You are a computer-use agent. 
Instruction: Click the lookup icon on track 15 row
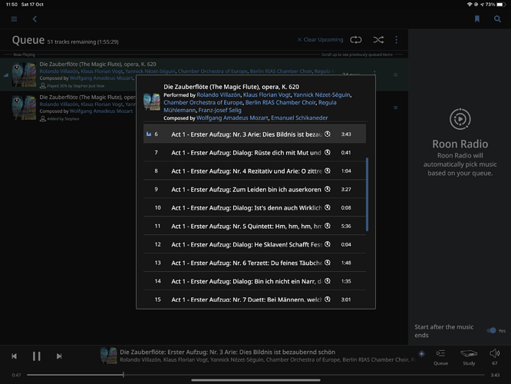tap(328, 300)
